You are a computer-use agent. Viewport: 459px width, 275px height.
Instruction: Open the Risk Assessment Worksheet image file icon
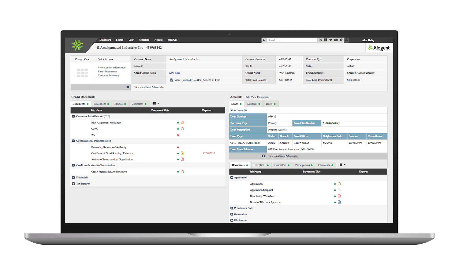tap(182, 123)
